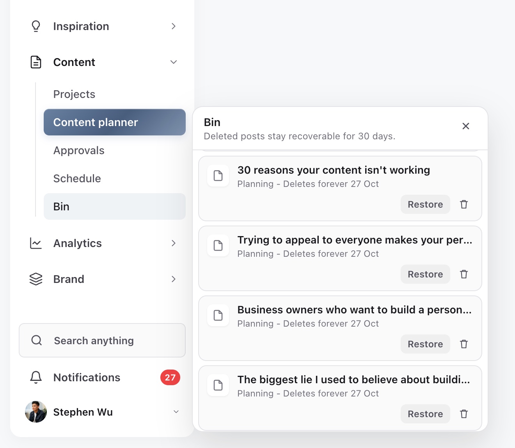Permanently delete '30 reasons your content' post
Screen dimensions: 515x448
click(x=464, y=204)
